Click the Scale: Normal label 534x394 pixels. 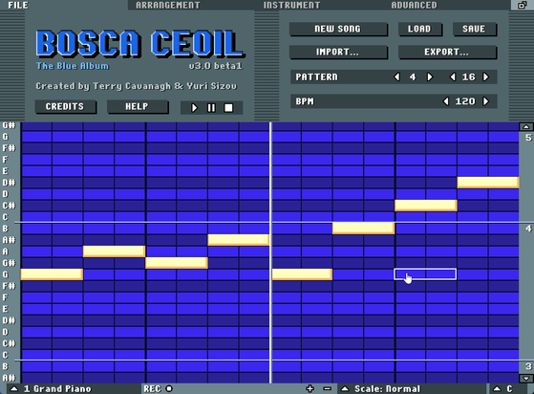387,389
